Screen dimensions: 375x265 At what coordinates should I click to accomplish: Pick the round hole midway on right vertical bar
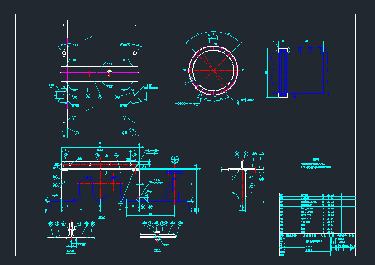click(135, 53)
